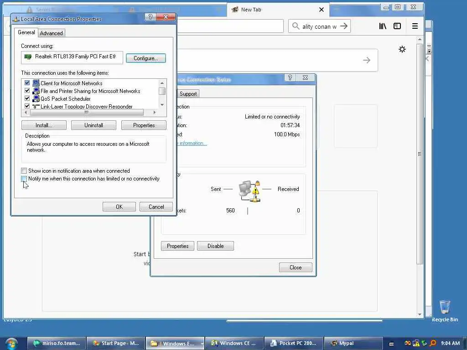467x350 pixels.
Task: Click the browser search input field
Action: (319, 26)
